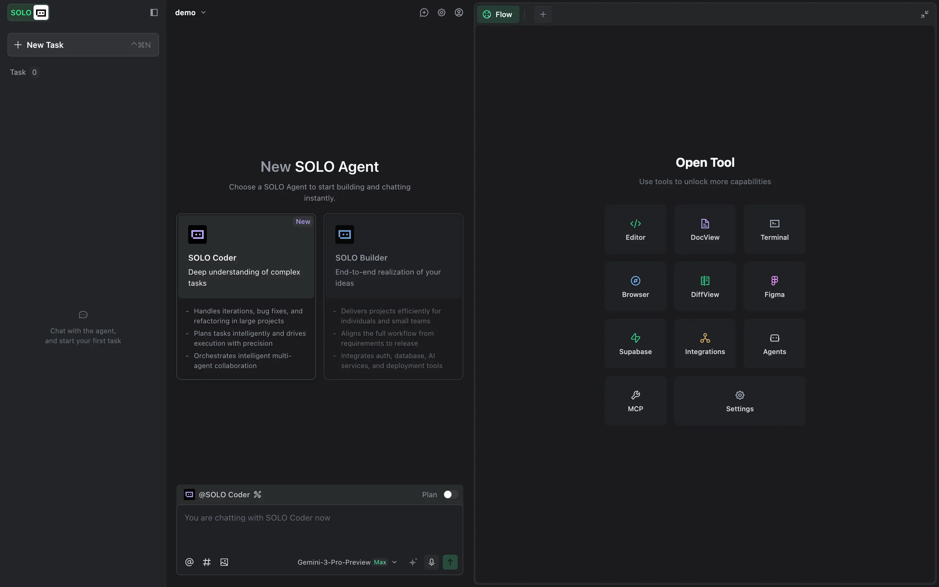Expand the demo project dropdown
939x587 pixels.
(x=190, y=12)
